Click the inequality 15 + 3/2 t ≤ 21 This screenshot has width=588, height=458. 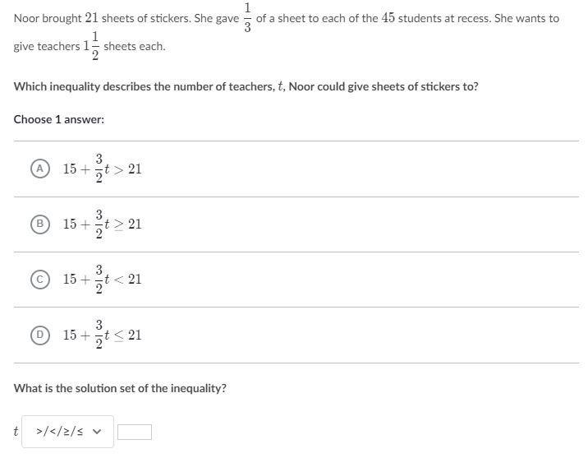[x=102, y=335]
